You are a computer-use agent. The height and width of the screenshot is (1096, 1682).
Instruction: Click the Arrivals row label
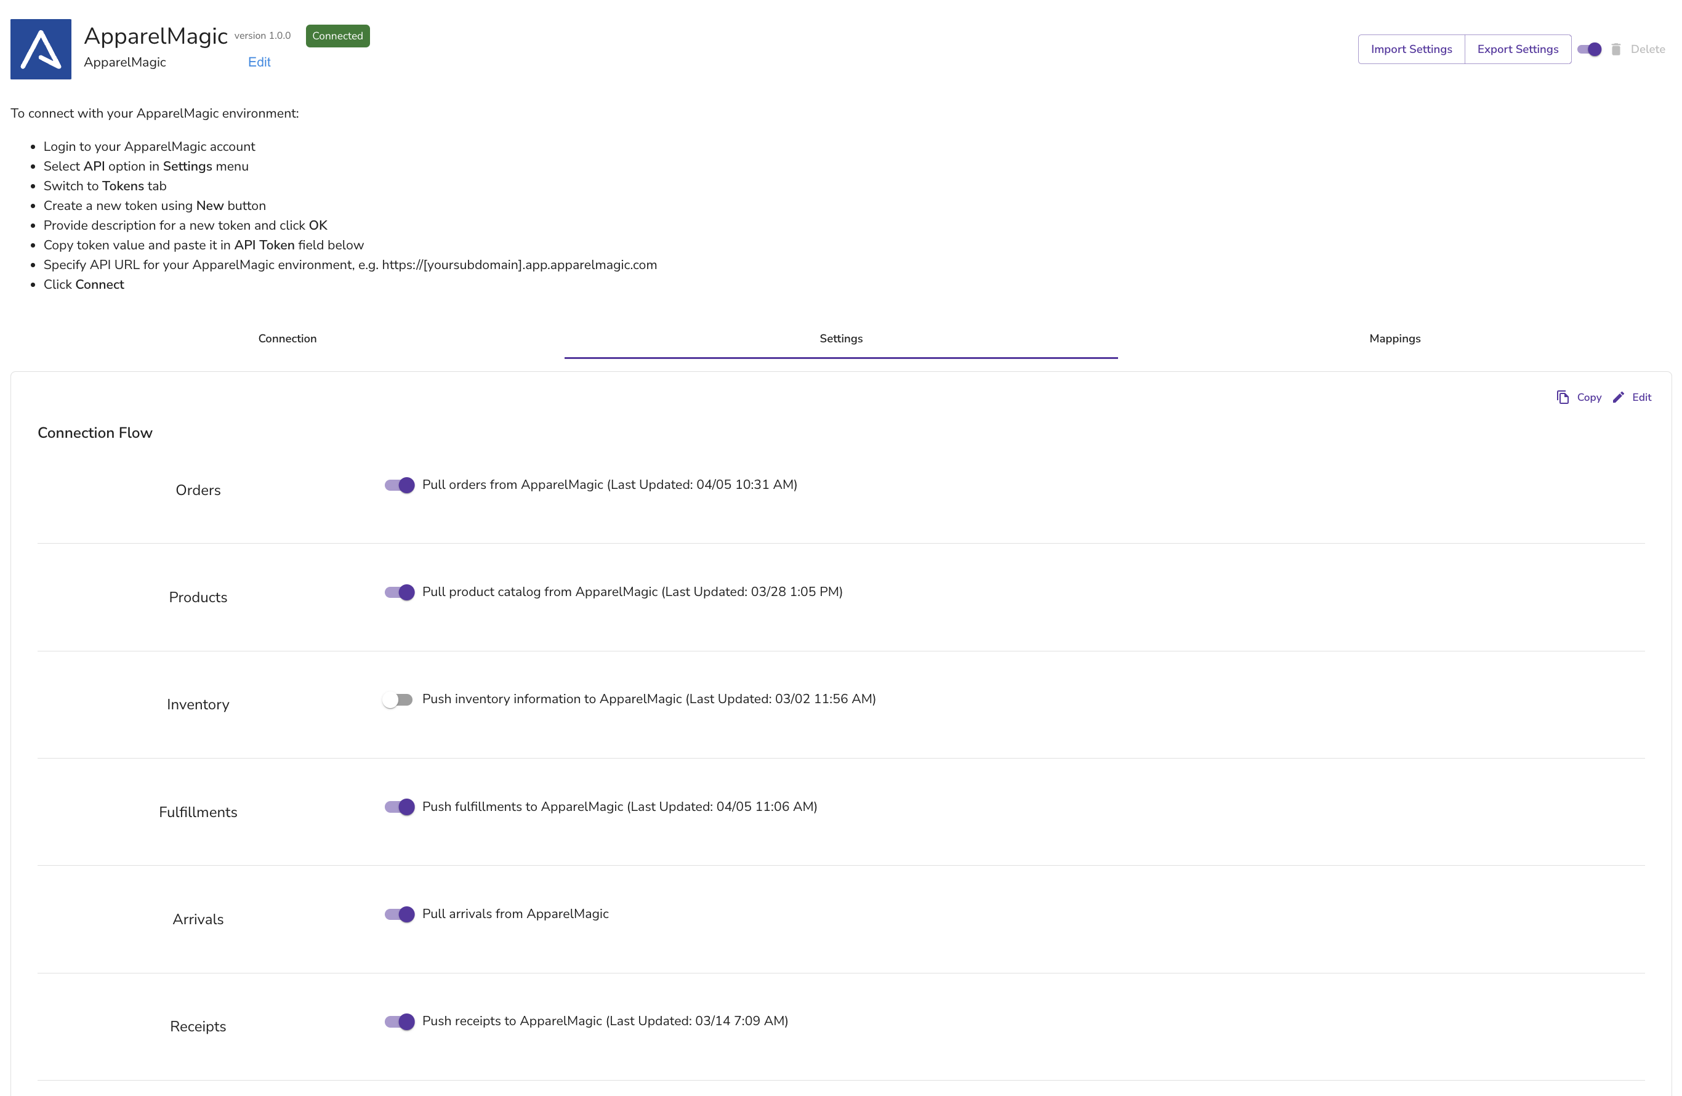coord(198,920)
